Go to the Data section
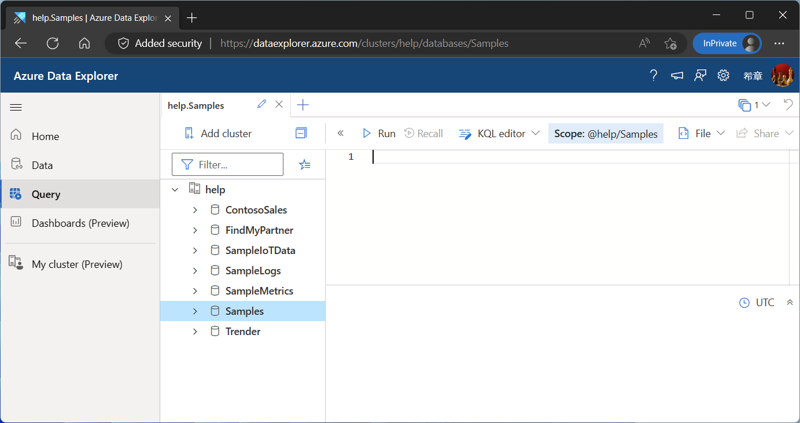The image size is (800, 423). [x=80, y=165]
